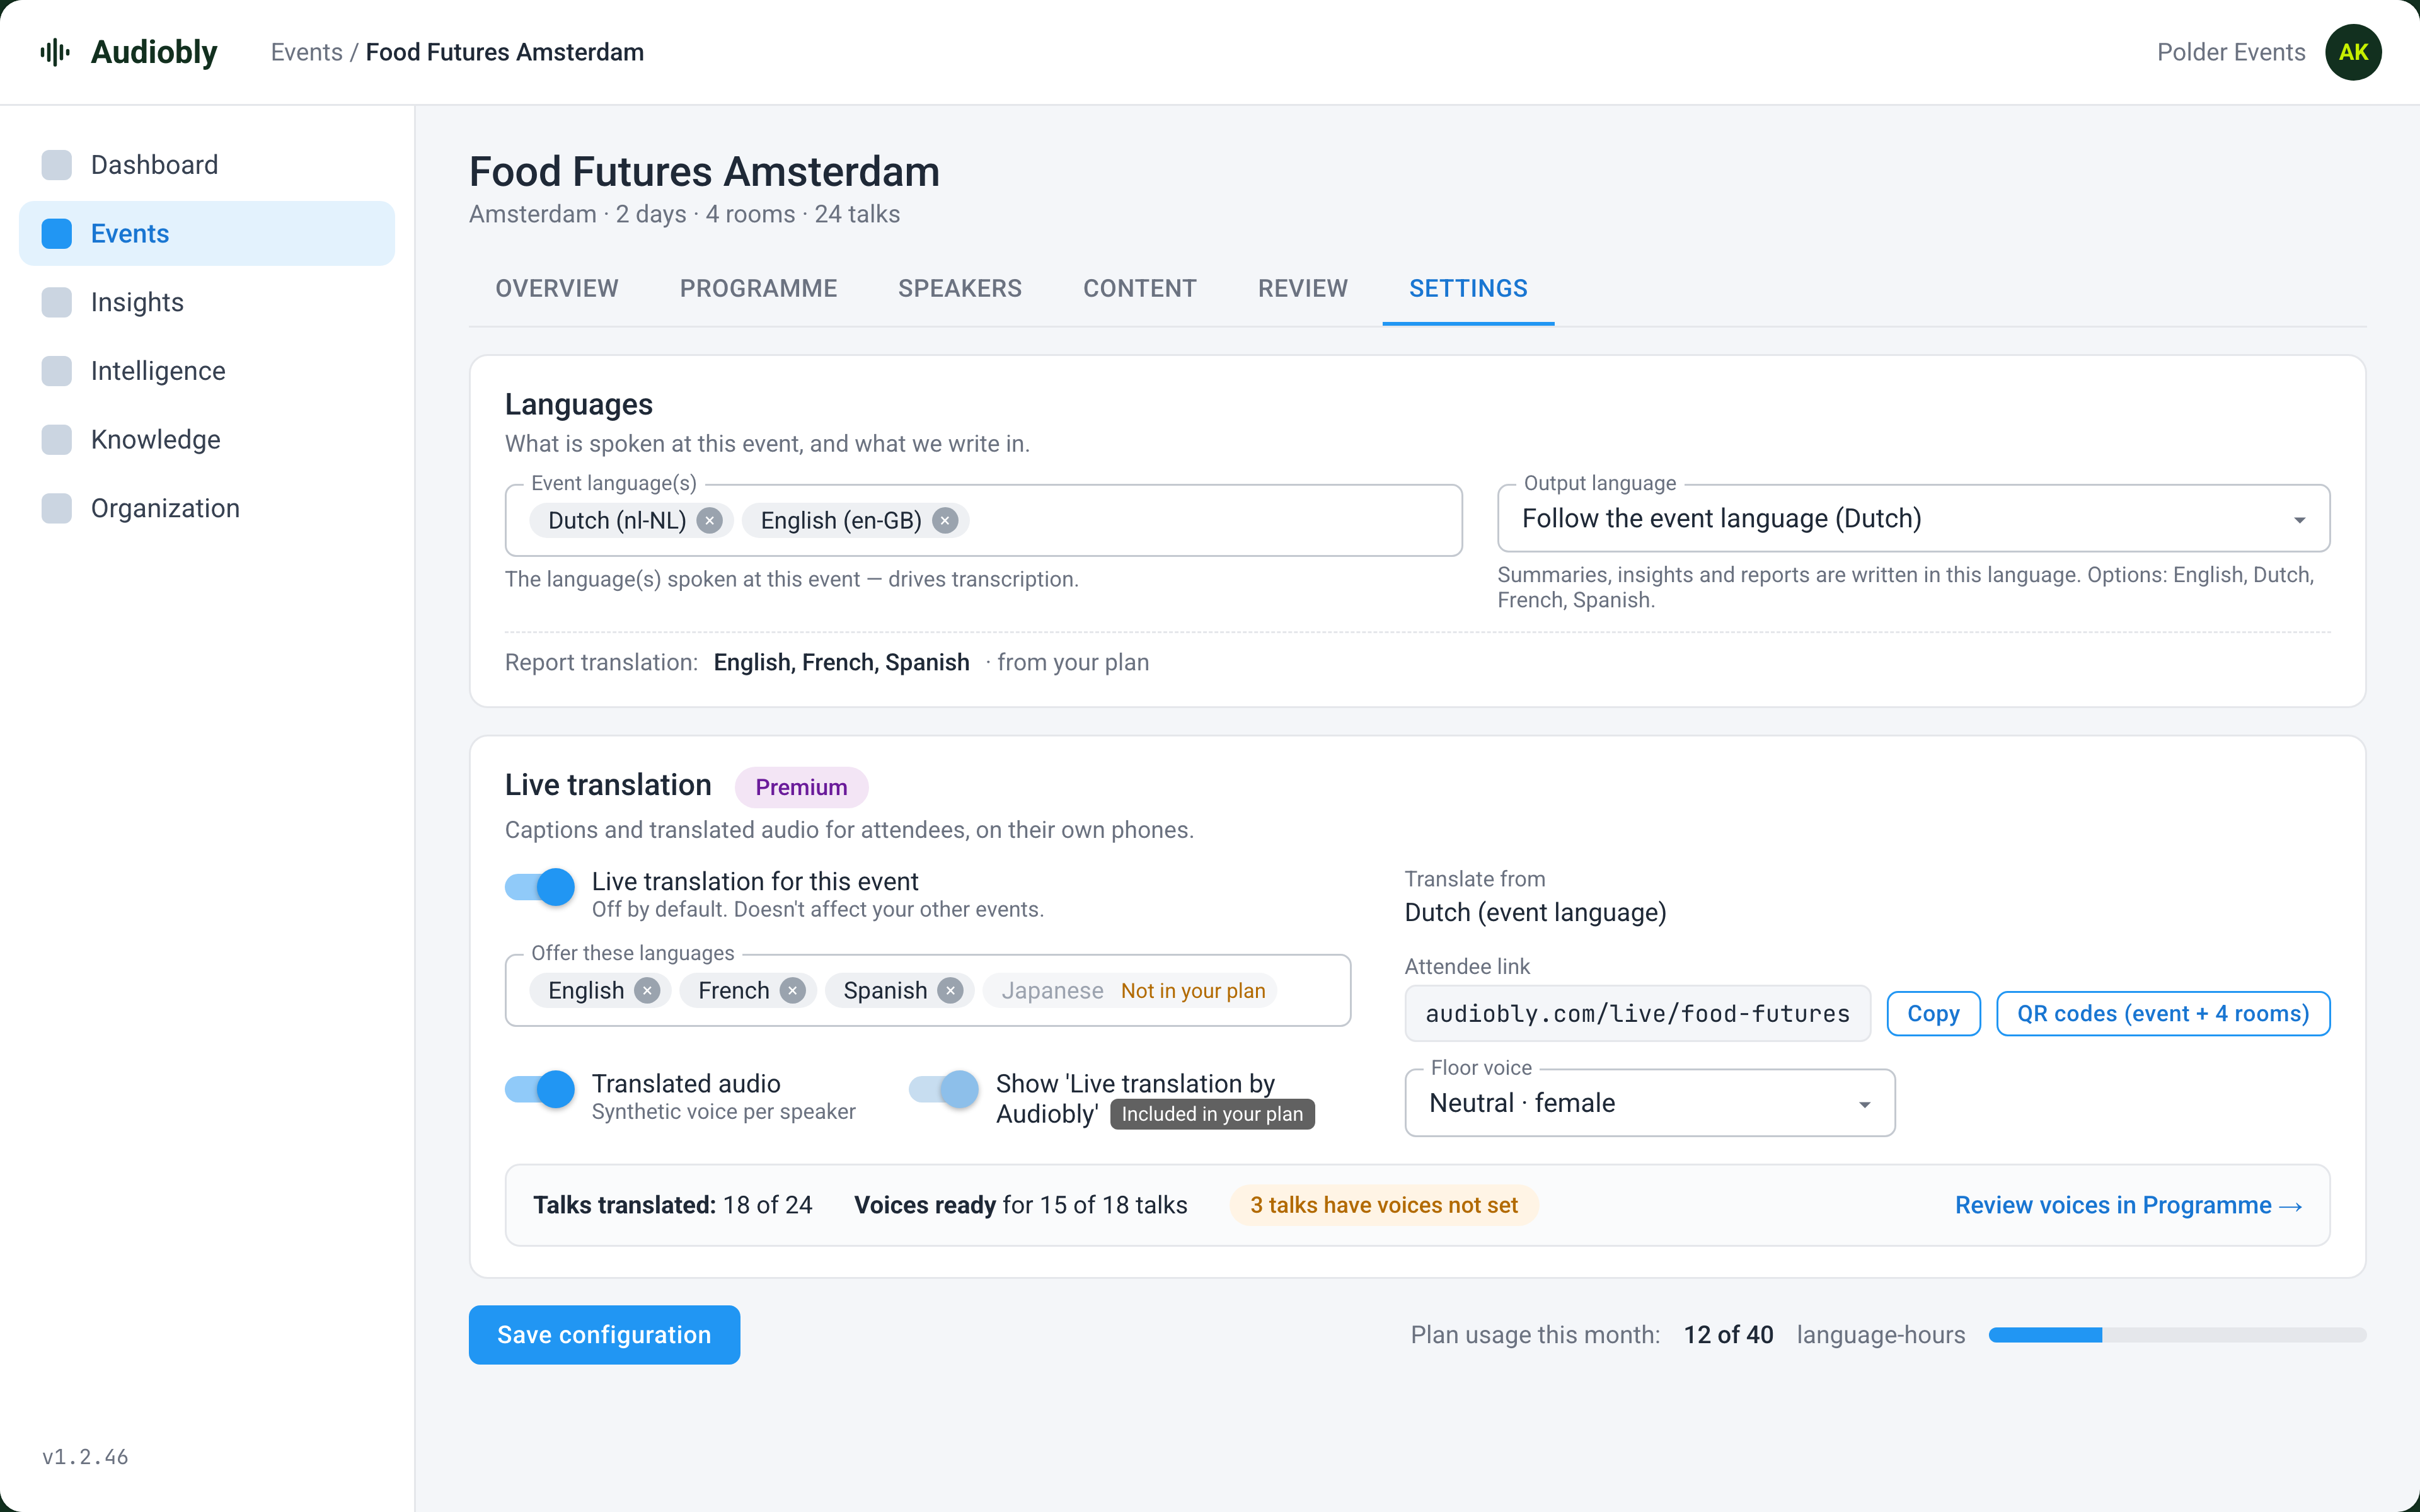Click the Event language(s) input field
The width and height of the screenshot is (2420, 1512).
[983, 520]
